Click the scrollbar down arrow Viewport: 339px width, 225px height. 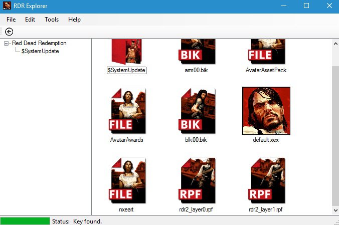point(335,210)
